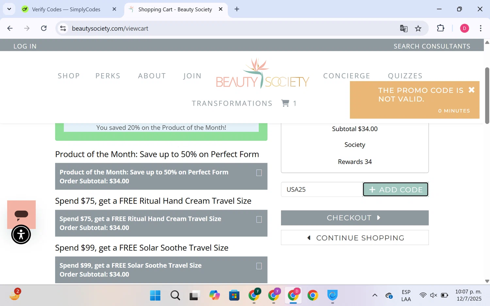Open the browser extensions puzzle icon
Viewport: 490px width, 306px height.
[441, 28]
